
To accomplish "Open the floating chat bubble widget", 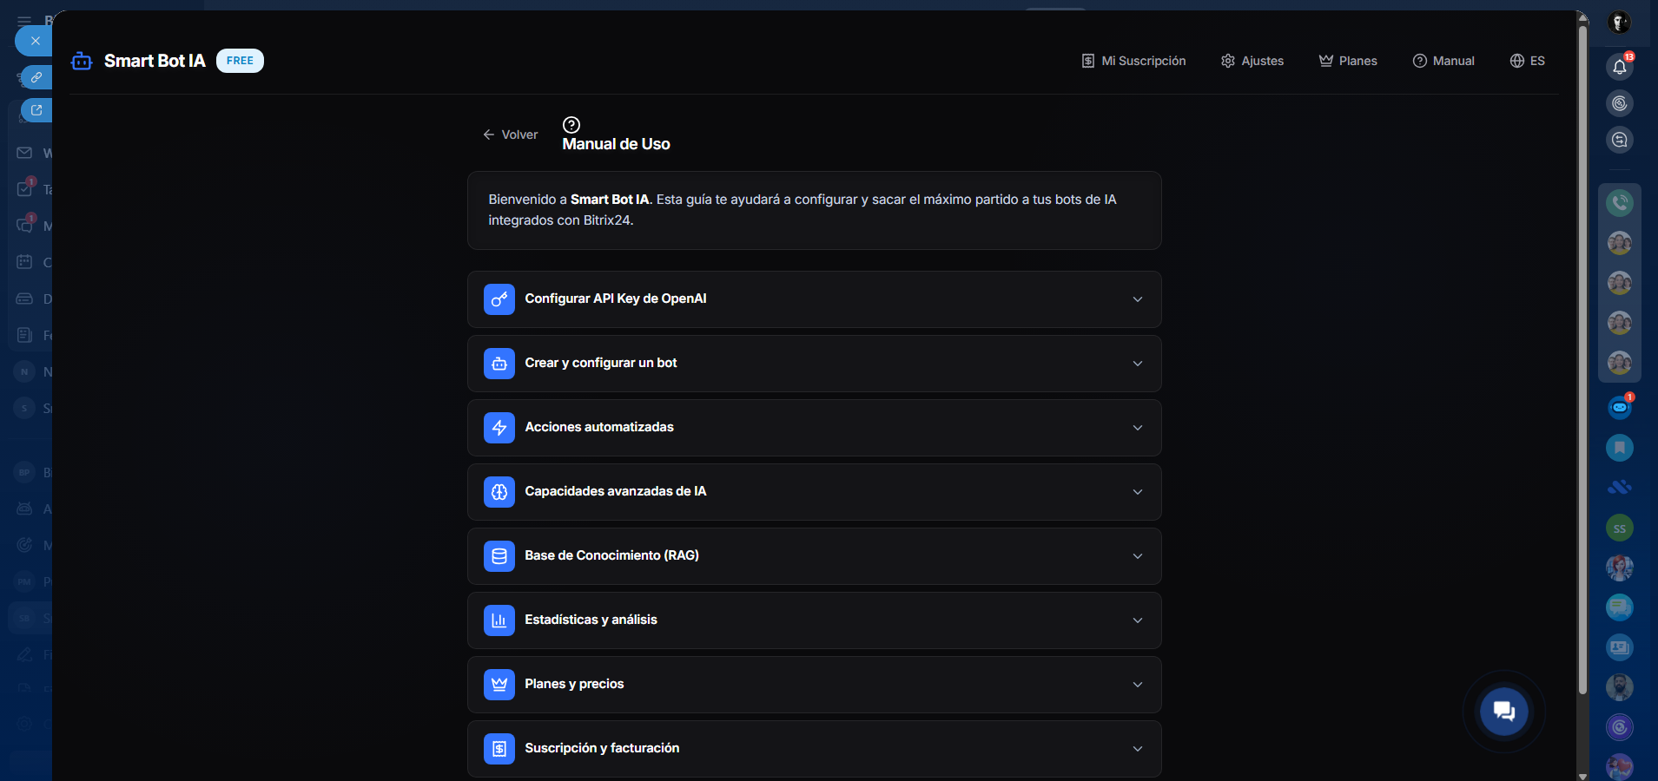I will tap(1503, 712).
